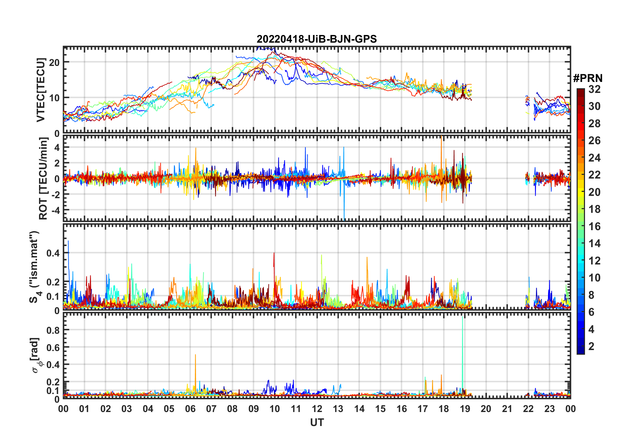This screenshot has height=443, width=634.
Task: Click the "11" UT axis tick label
Action: pos(296,409)
